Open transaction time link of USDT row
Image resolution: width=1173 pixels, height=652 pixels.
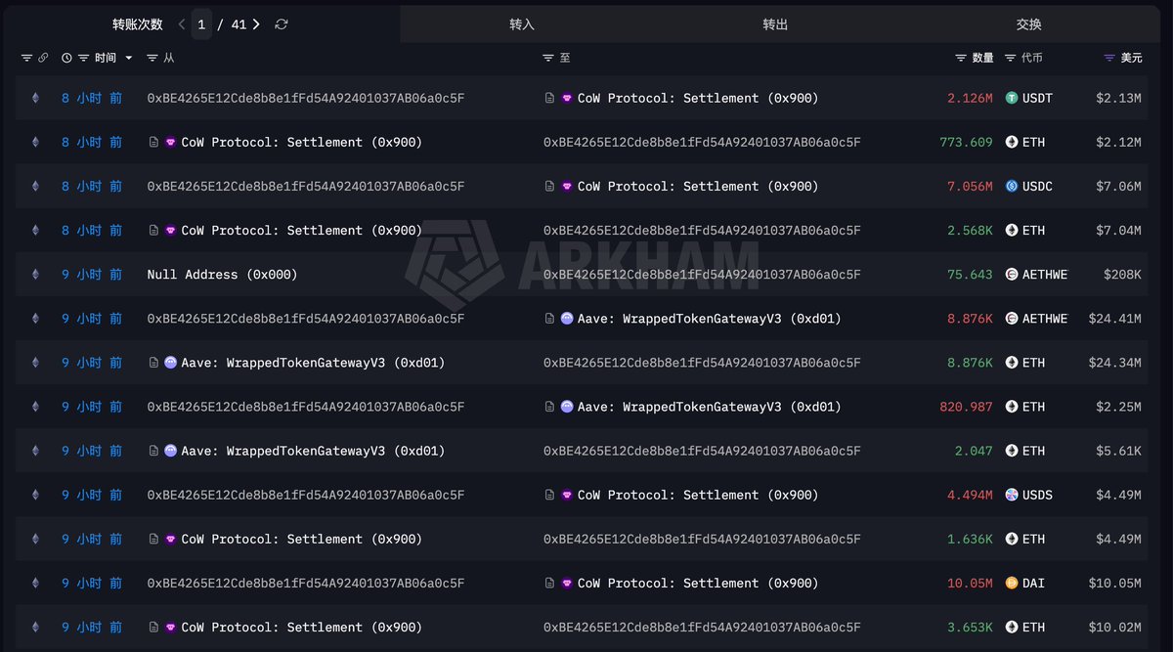92,98
